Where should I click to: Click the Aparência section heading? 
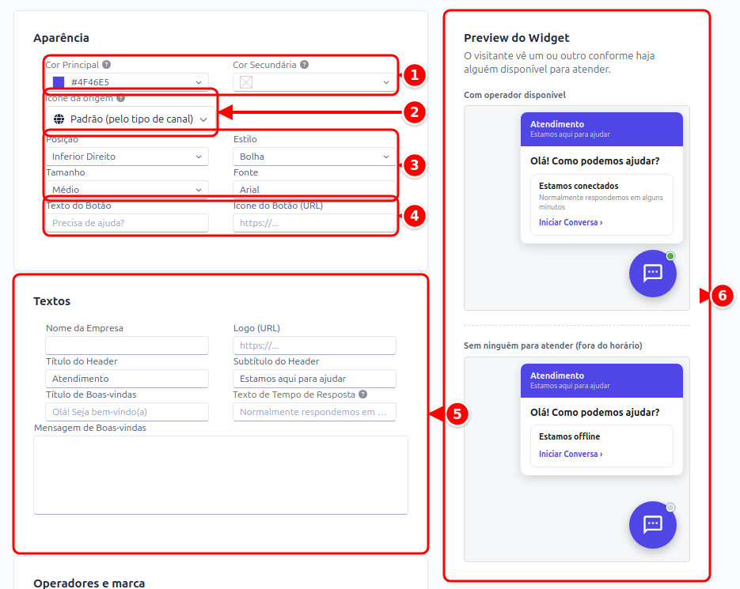coord(62,38)
